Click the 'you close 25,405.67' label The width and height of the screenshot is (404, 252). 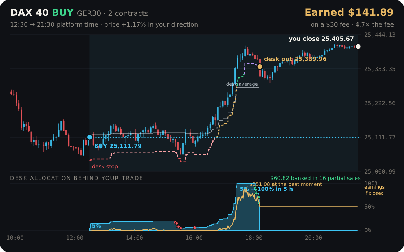pos(321,39)
